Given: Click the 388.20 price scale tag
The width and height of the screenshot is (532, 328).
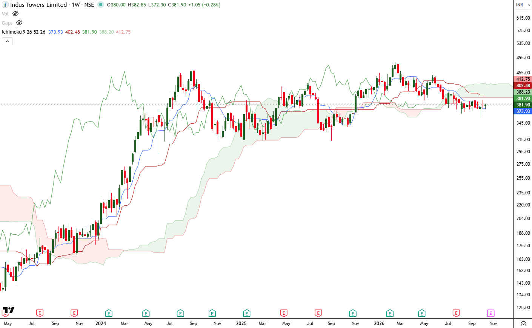Looking at the screenshot, I should (x=523, y=92).
